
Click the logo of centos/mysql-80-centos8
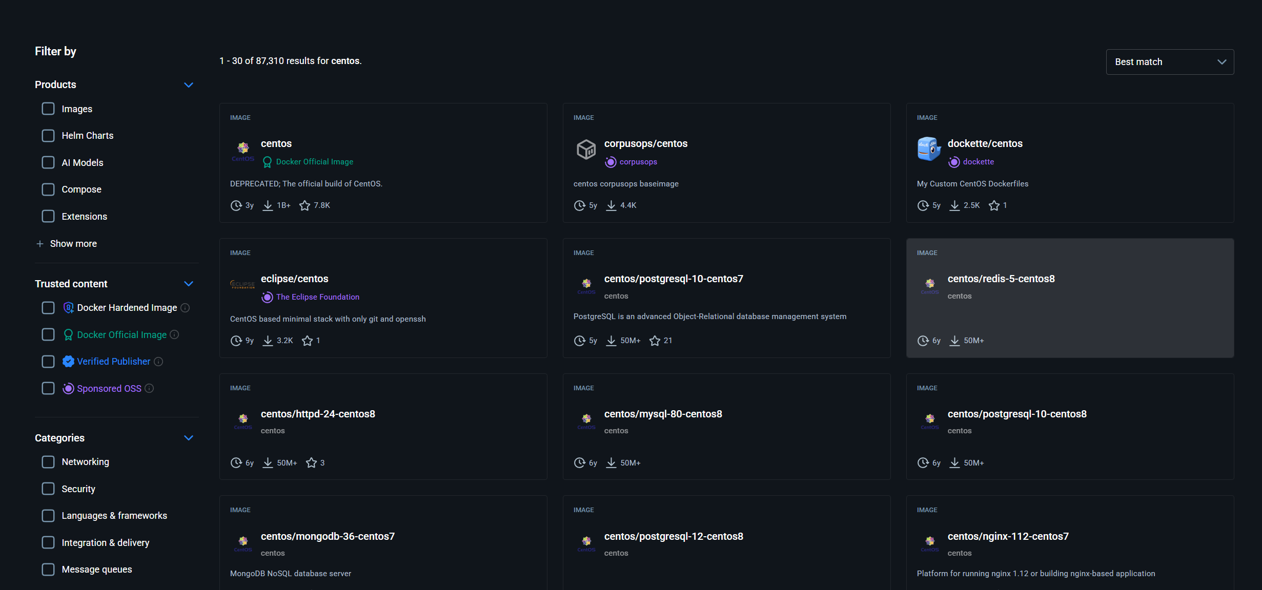tap(586, 421)
